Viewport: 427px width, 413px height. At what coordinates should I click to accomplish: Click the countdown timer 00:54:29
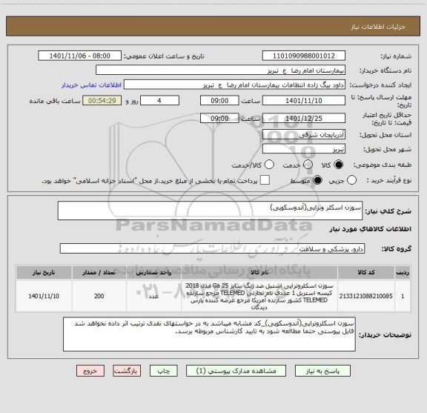[102, 101]
